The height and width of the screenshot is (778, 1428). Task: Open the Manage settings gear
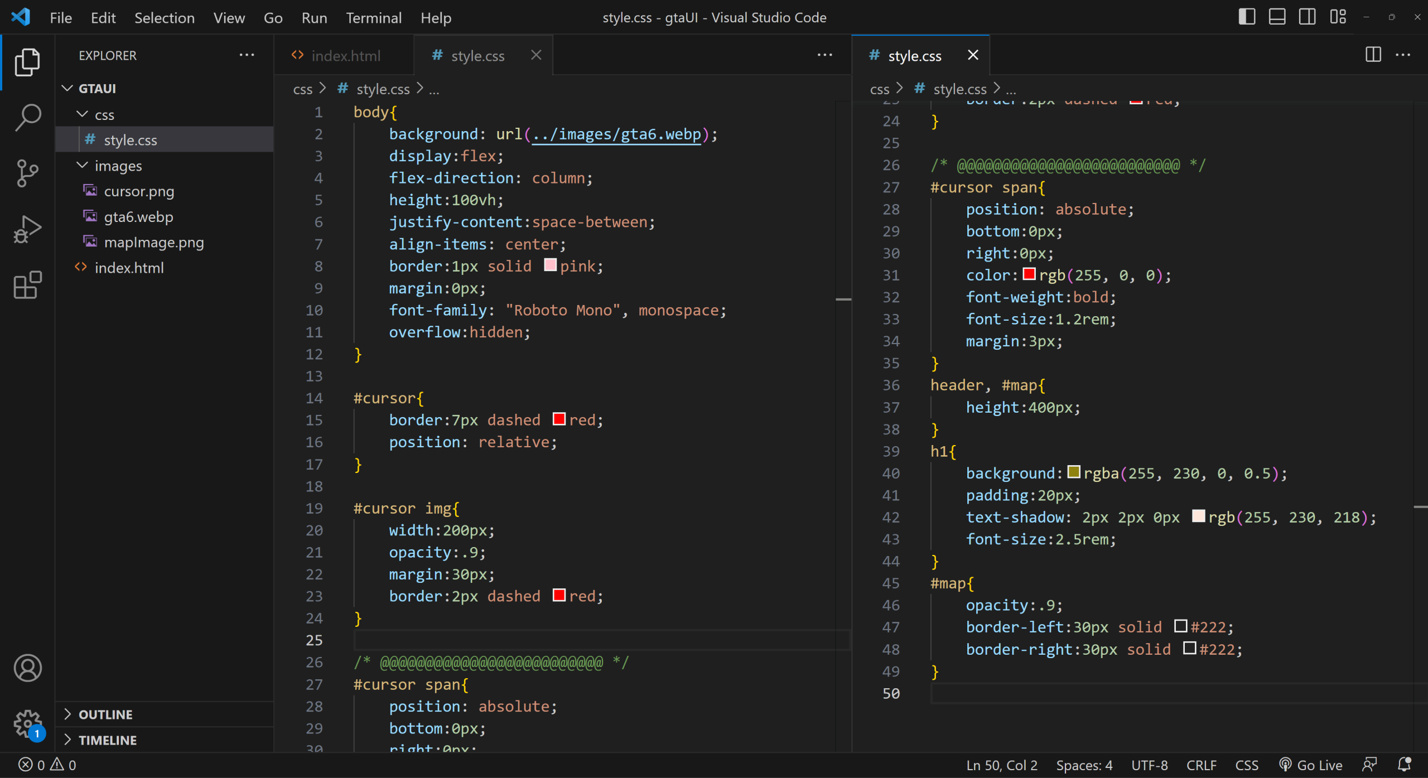27,723
